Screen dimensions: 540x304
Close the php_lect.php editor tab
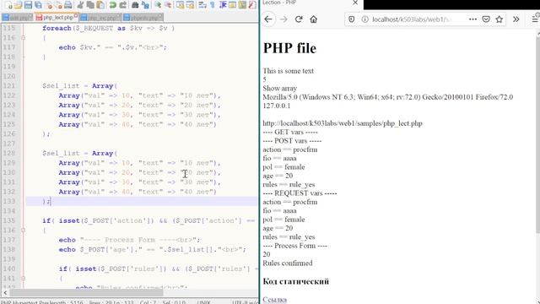76,15
